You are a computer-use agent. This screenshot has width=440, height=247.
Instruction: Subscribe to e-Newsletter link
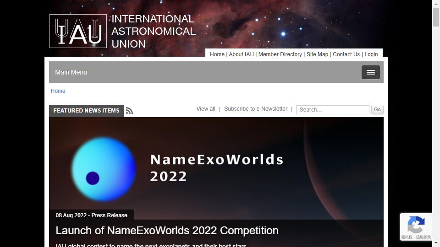click(x=256, y=109)
